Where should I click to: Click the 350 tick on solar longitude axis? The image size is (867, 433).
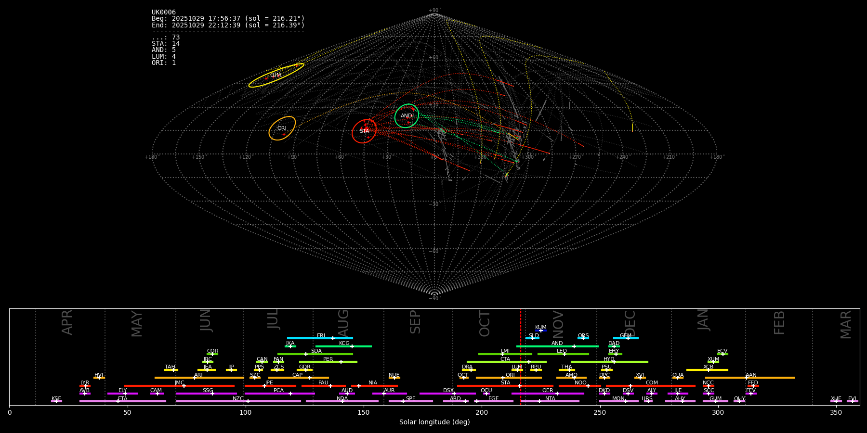pos(836,412)
